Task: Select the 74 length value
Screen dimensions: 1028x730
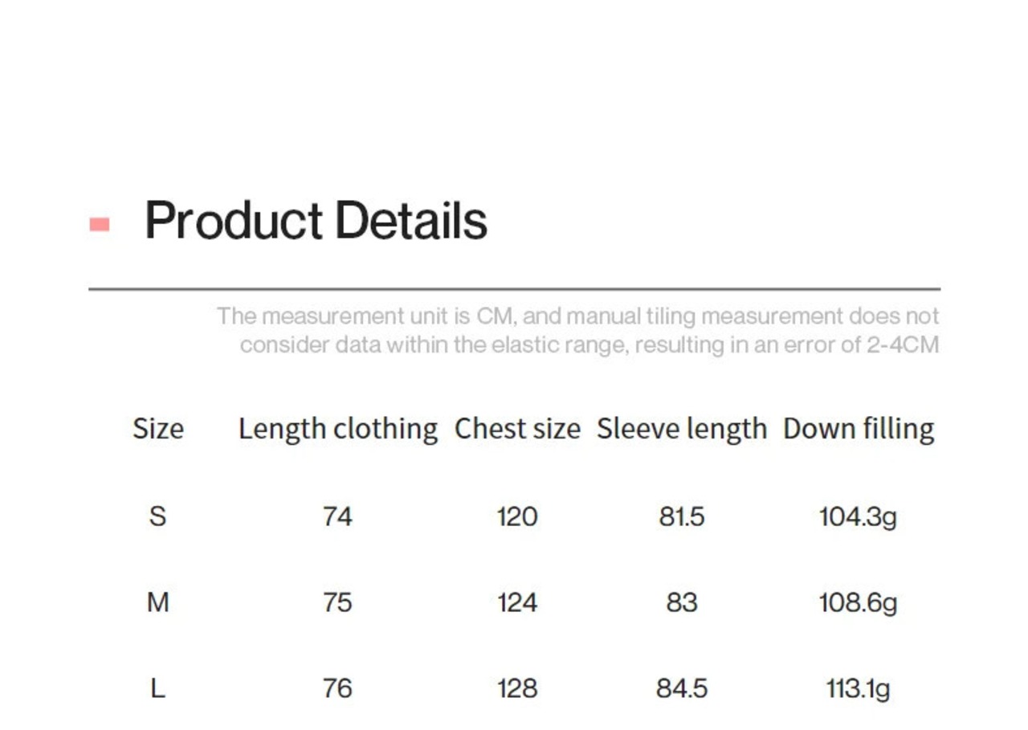Action: 337,516
